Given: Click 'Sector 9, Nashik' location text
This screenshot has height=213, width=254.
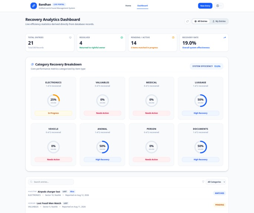Looking at the screenshot, I should point(50,207).
